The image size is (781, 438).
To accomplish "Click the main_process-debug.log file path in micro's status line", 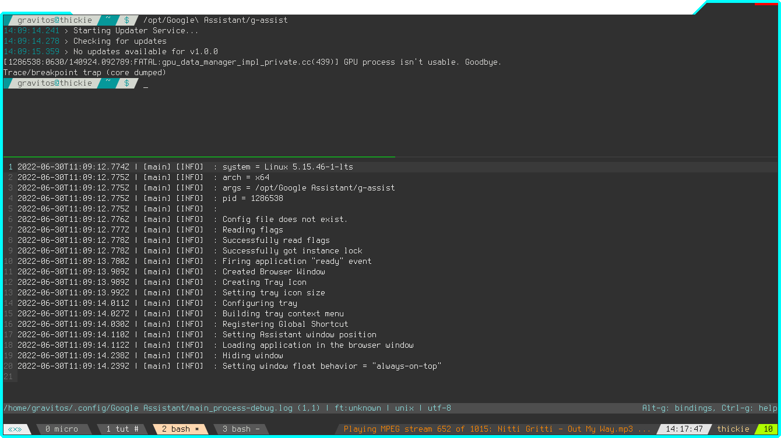I will pyautogui.click(x=148, y=408).
